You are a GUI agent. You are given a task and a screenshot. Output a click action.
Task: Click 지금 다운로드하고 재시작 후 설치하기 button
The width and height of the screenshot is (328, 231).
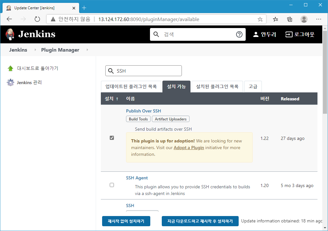[200, 221]
